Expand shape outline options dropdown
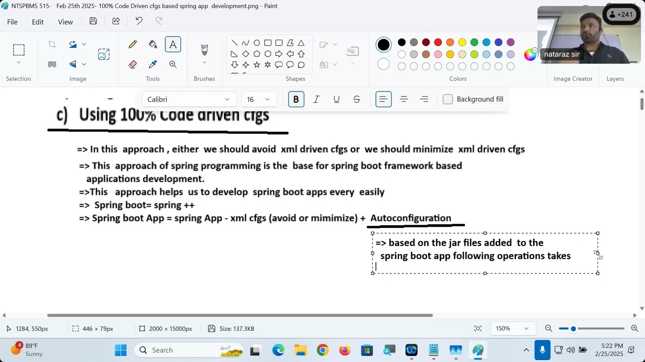Screen dimensions: 645x362 (x=335, y=45)
